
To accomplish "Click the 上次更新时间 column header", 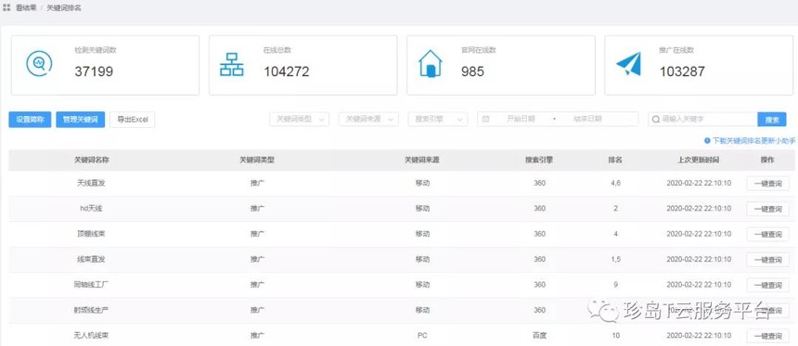I will pos(699,160).
